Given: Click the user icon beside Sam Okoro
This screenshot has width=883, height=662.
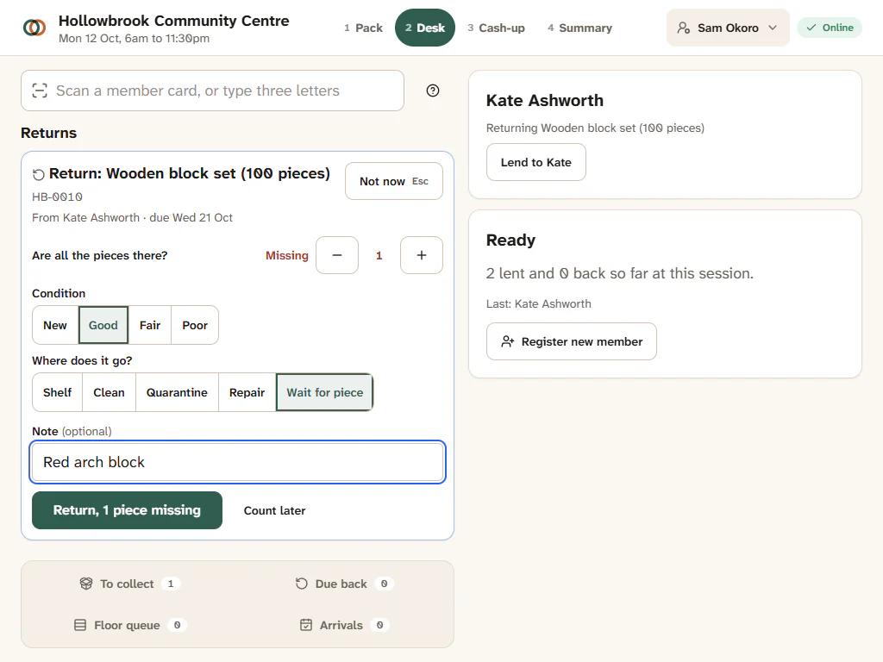Looking at the screenshot, I should (684, 28).
